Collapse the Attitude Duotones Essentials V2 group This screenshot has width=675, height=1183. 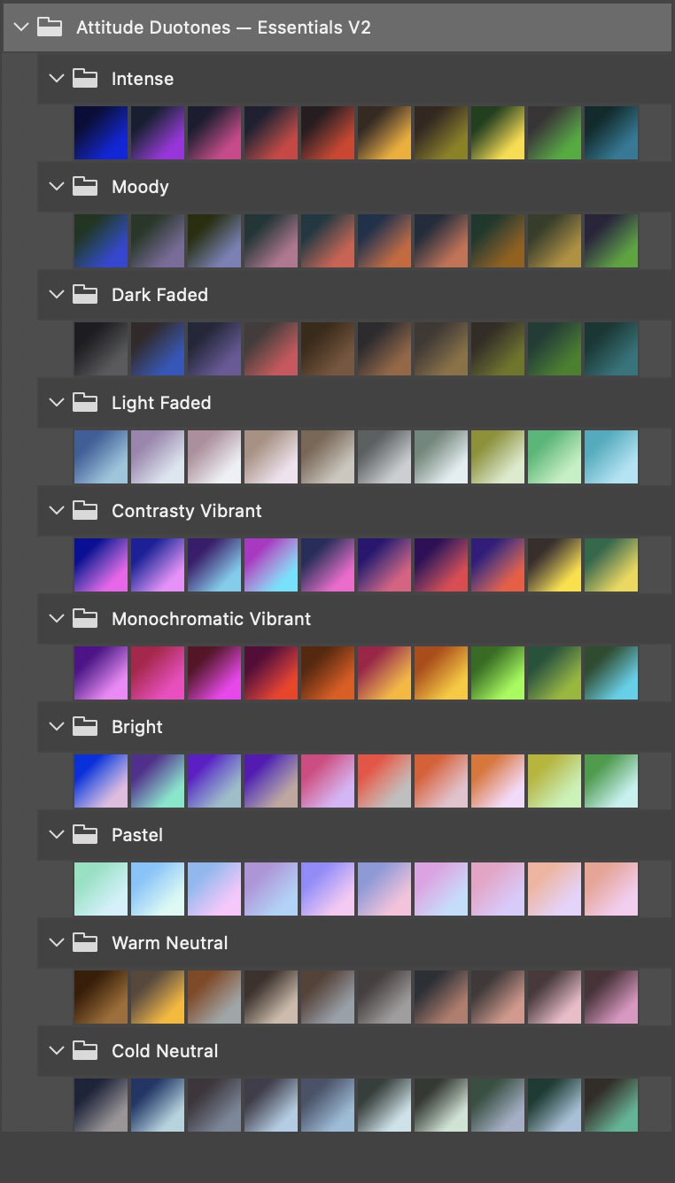(x=21, y=27)
